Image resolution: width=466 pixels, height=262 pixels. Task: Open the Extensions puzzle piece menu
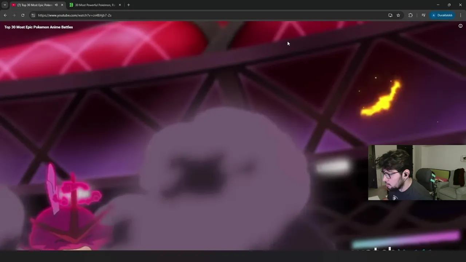pos(411,15)
